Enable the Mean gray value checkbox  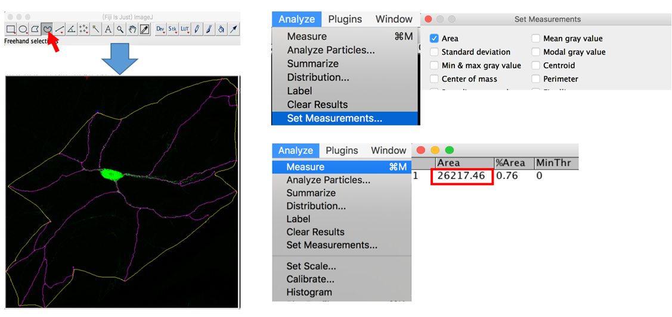(x=535, y=39)
